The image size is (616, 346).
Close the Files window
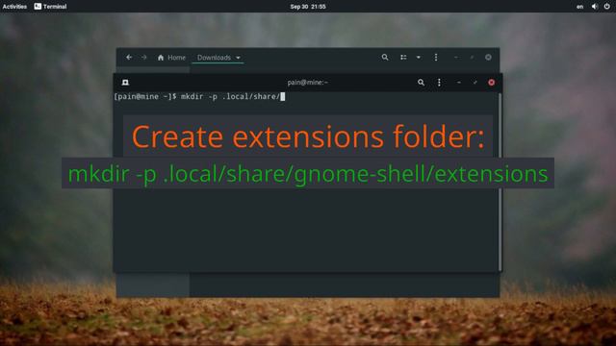(x=488, y=58)
